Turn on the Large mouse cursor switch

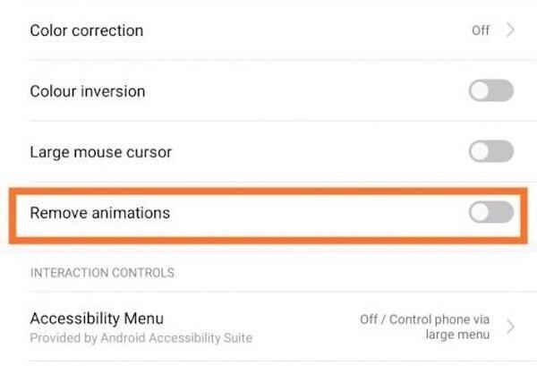pyautogui.click(x=490, y=151)
